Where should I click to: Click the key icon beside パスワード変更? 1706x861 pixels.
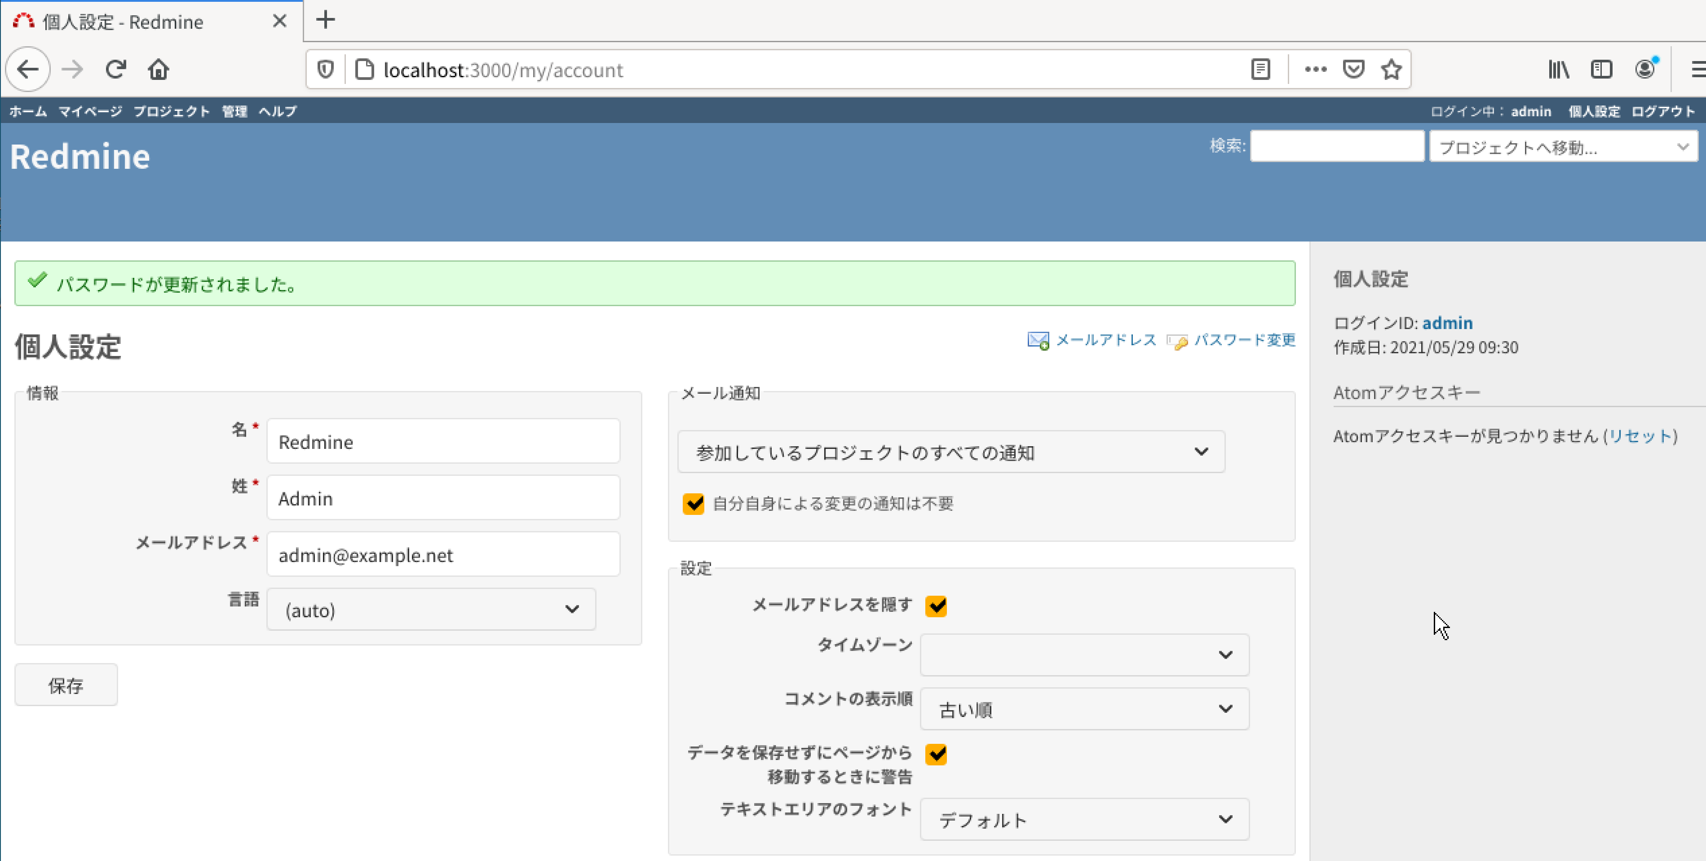pos(1177,342)
